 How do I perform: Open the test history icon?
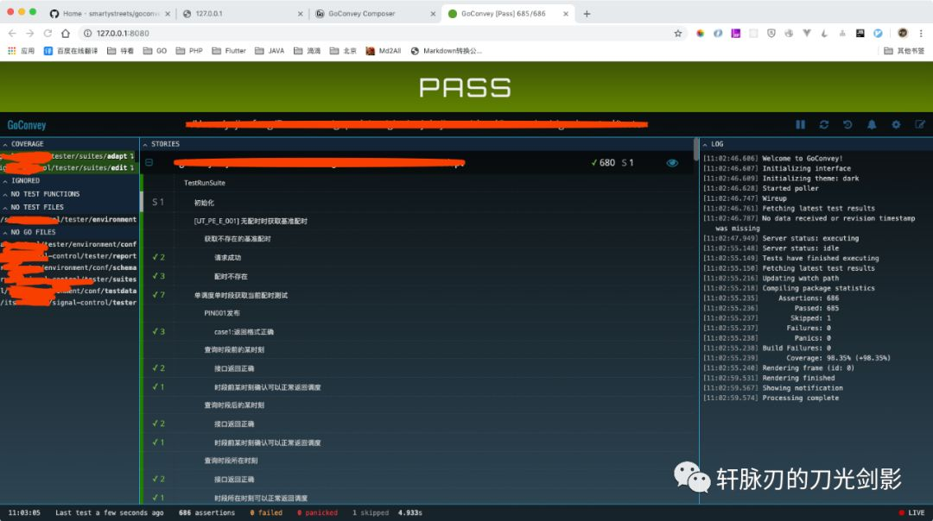coord(848,125)
